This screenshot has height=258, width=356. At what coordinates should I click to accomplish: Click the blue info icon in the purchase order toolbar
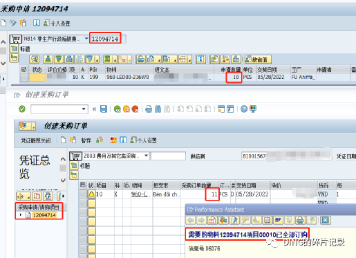click(123, 140)
